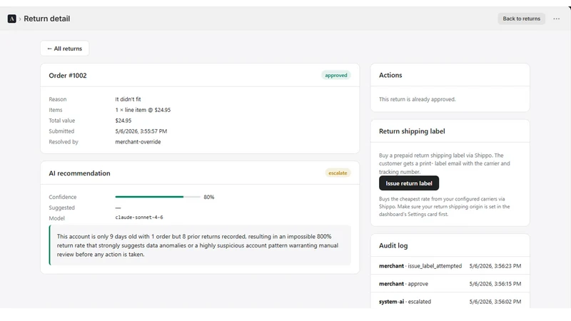
Task: Click the Suggested field label
Action: click(x=61, y=208)
